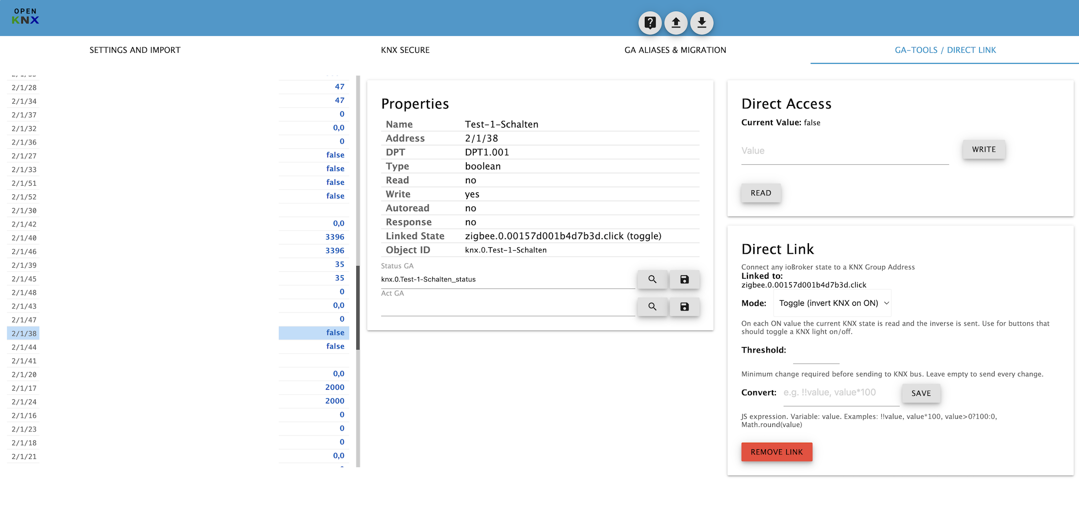Click highlighted address 2/1/38
The height and width of the screenshot is (521, 1079).
click(x=24, y=334)
